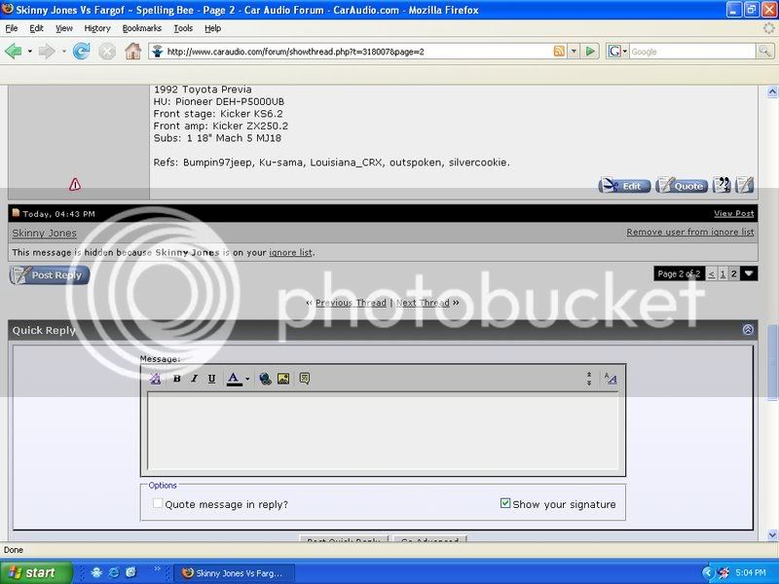Screen dimensions: 779x584
Task: Uncheck Show your signature checkbox
Action: 505,503
